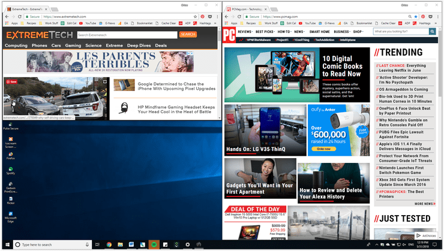This screenshot has height=251, width=444.
Task: Open the Microsoft Edge desktop shortcut
Action: coord(10,217)
